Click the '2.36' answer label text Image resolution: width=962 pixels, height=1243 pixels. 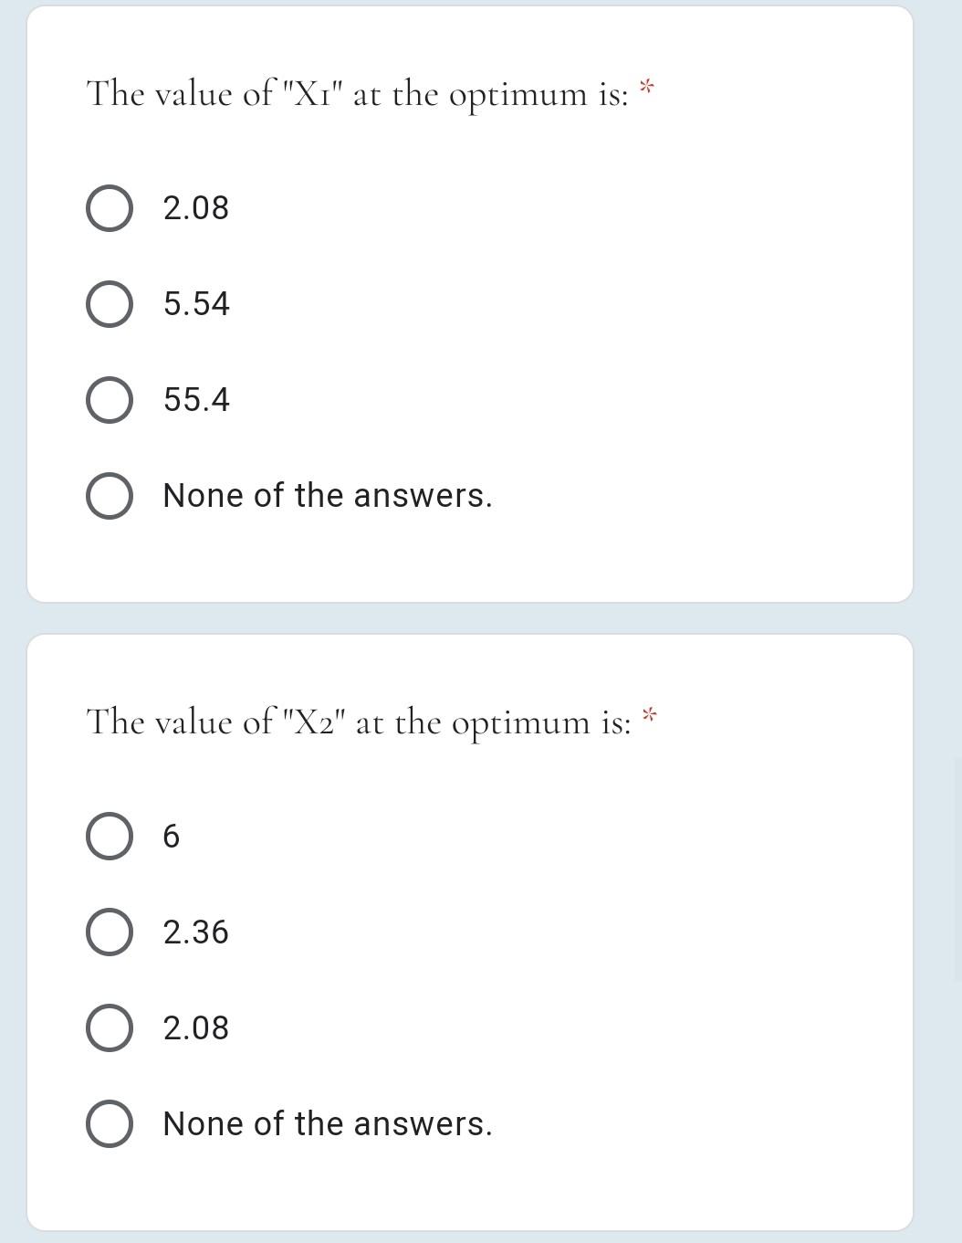click(195, 932)
